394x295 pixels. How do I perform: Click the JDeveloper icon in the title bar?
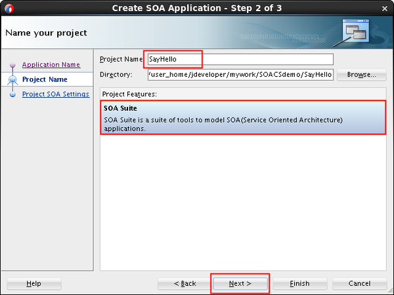pos(9,9)
